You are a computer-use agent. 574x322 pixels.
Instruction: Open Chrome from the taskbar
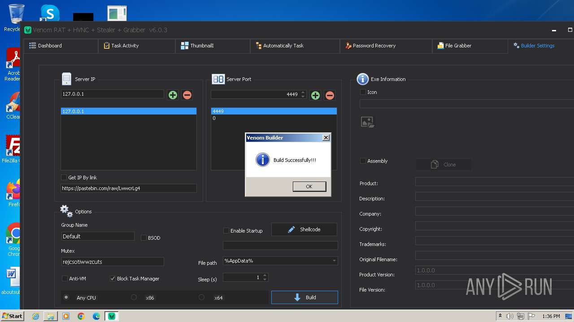tap(81, 316)
